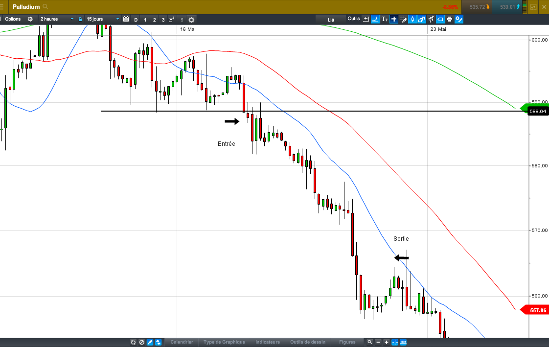This screenshot has height=347, width=549.
Task: Click the zoom in plus icon
Action: (387, 342)
